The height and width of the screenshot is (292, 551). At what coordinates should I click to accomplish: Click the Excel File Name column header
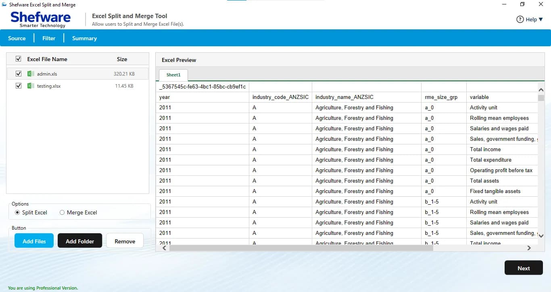47,59
